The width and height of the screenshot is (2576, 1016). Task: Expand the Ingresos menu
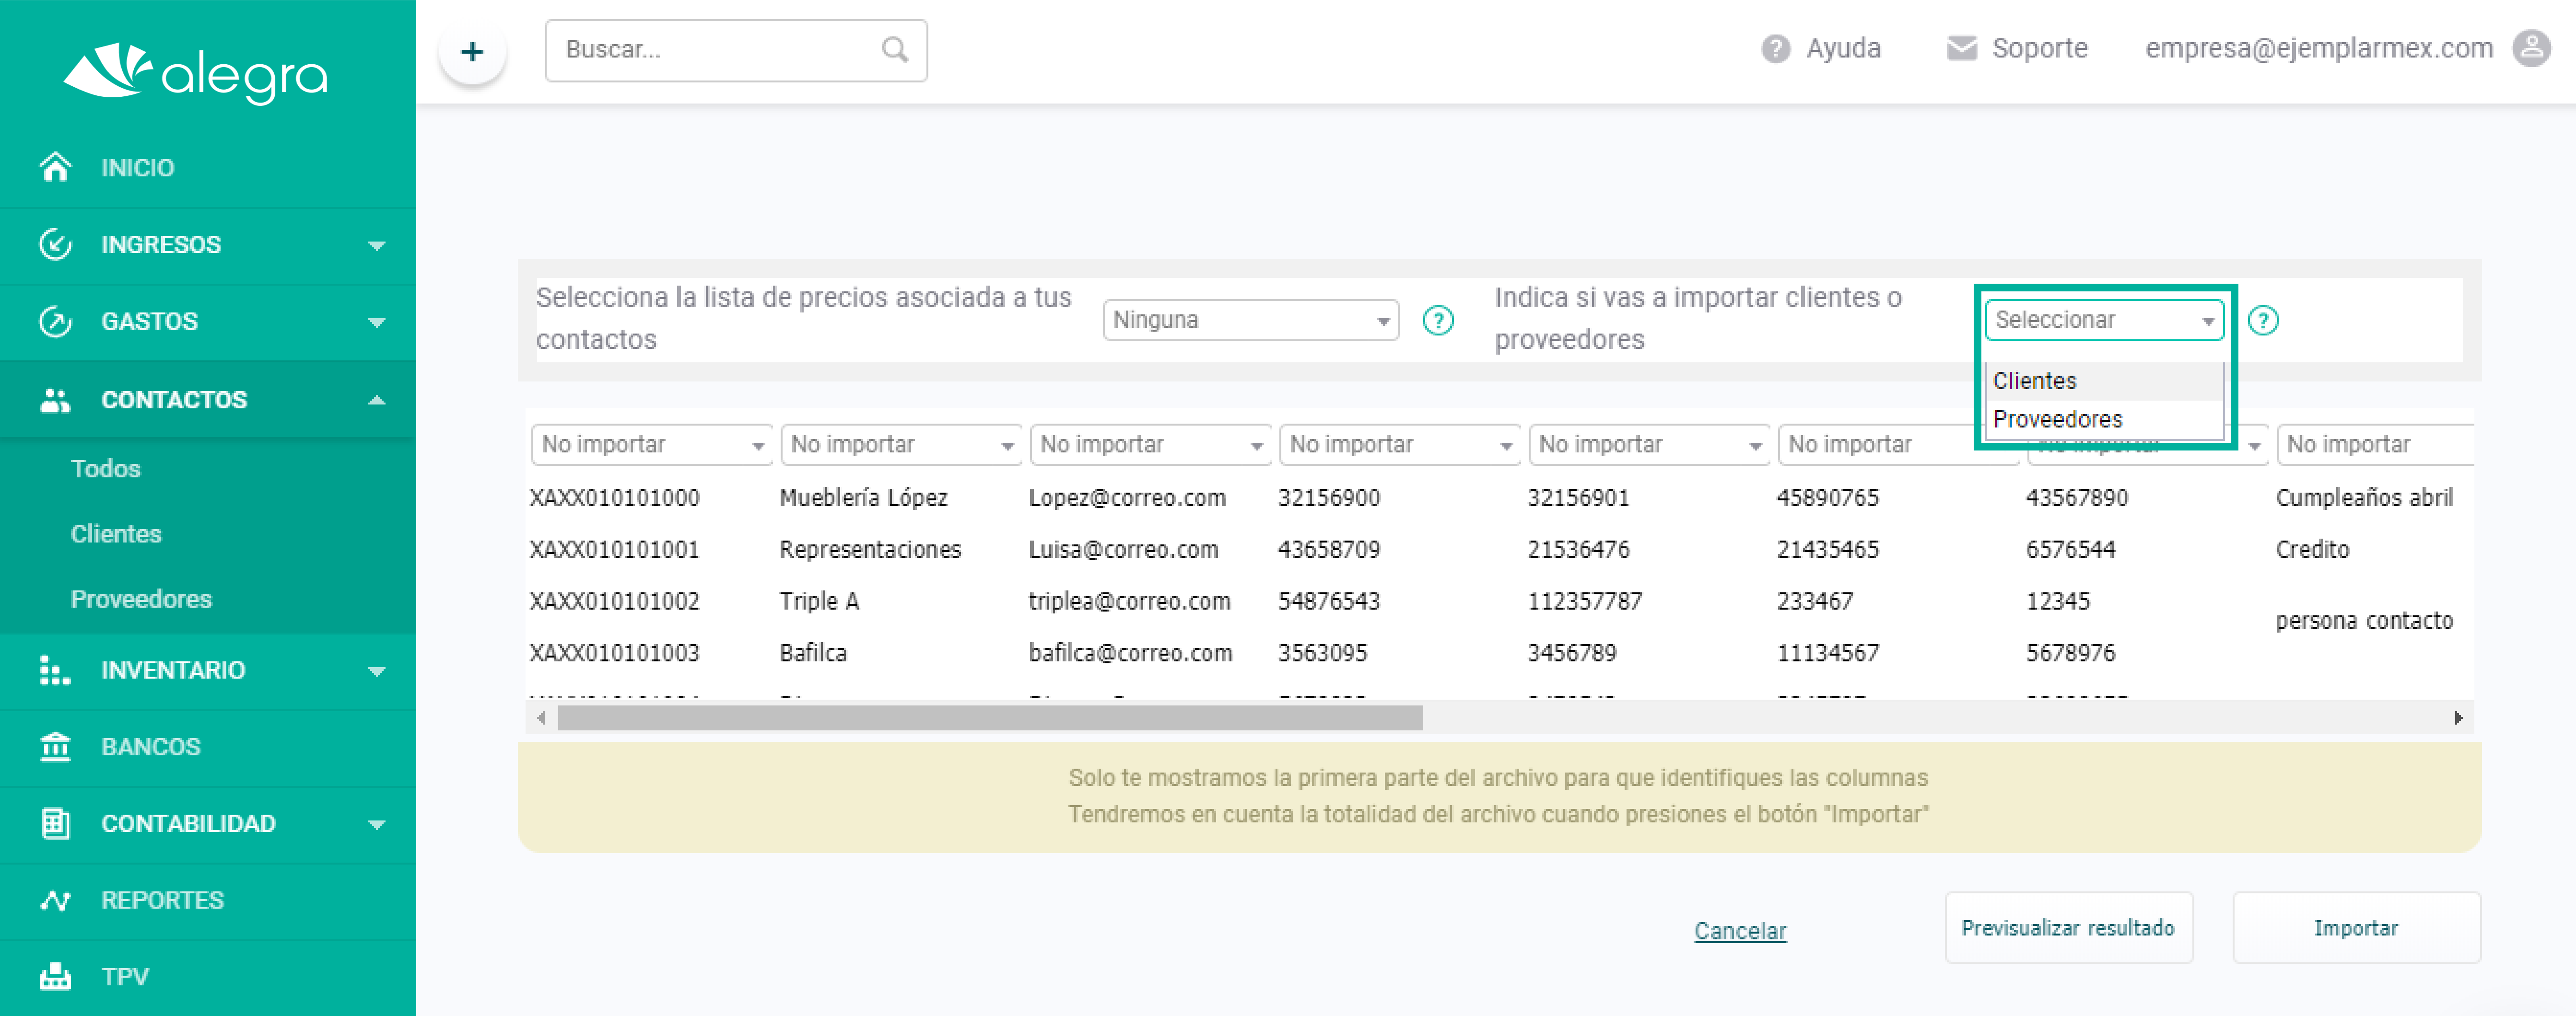(x=377, y=245)
